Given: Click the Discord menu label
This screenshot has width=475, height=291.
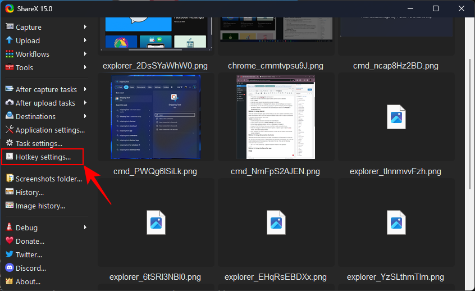Looking at the screenshot, I should point(31,269).
